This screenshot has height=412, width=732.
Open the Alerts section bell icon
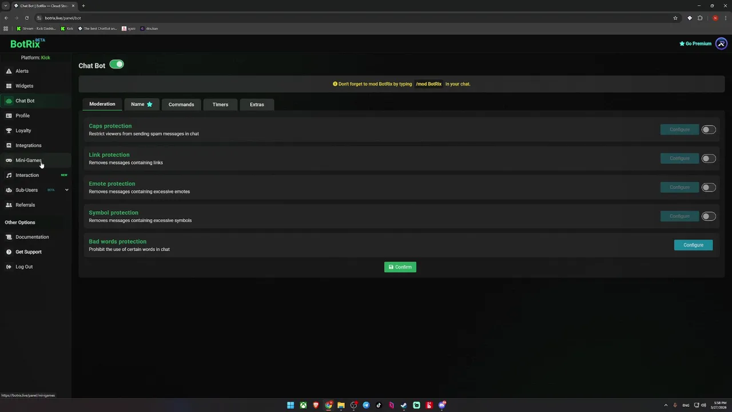pos(9,71)
